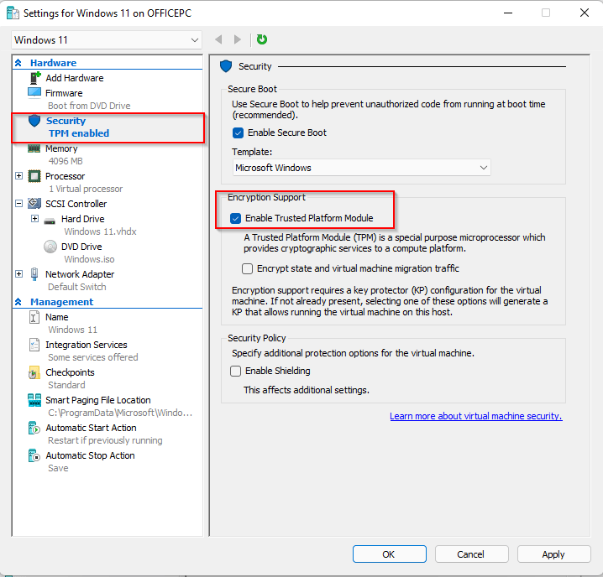Screen dimensions: 603x577
Task: Collapse the Hardware section header
Action: click(18, 63)
